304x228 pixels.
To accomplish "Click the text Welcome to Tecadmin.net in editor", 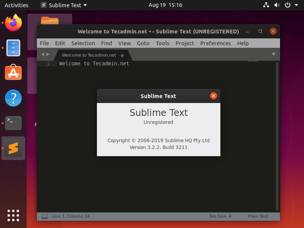I will coord(94,63).
